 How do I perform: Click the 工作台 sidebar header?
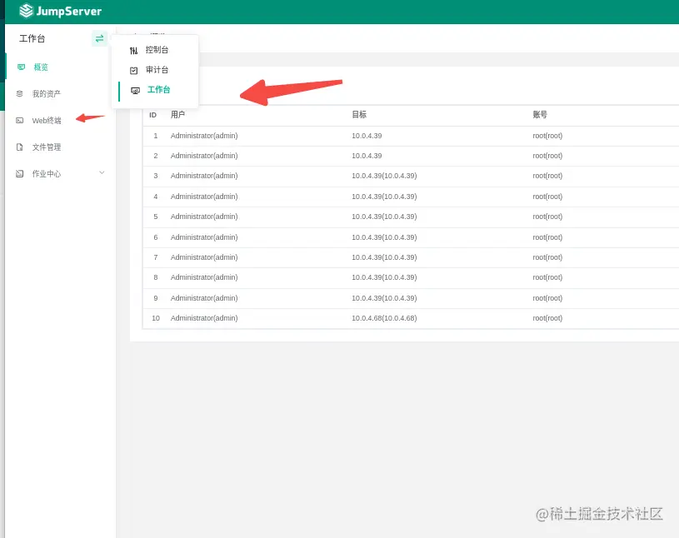pyautogui.click(x=32, y=38)
